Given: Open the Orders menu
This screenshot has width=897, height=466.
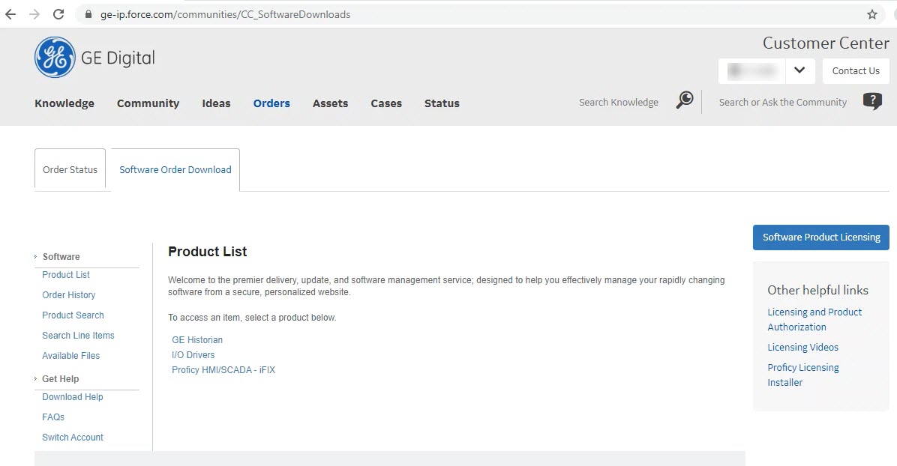Looking at the screenshot, I should tap(271, 103).
